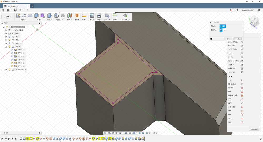Open the 修正 toolbar menu

click(49, 20)
